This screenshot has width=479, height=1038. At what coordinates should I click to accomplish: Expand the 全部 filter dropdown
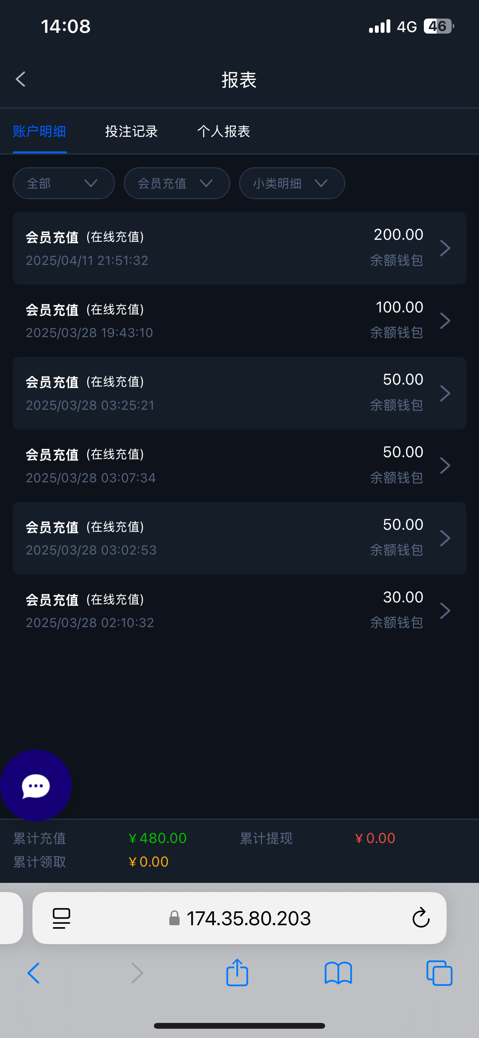64,183
